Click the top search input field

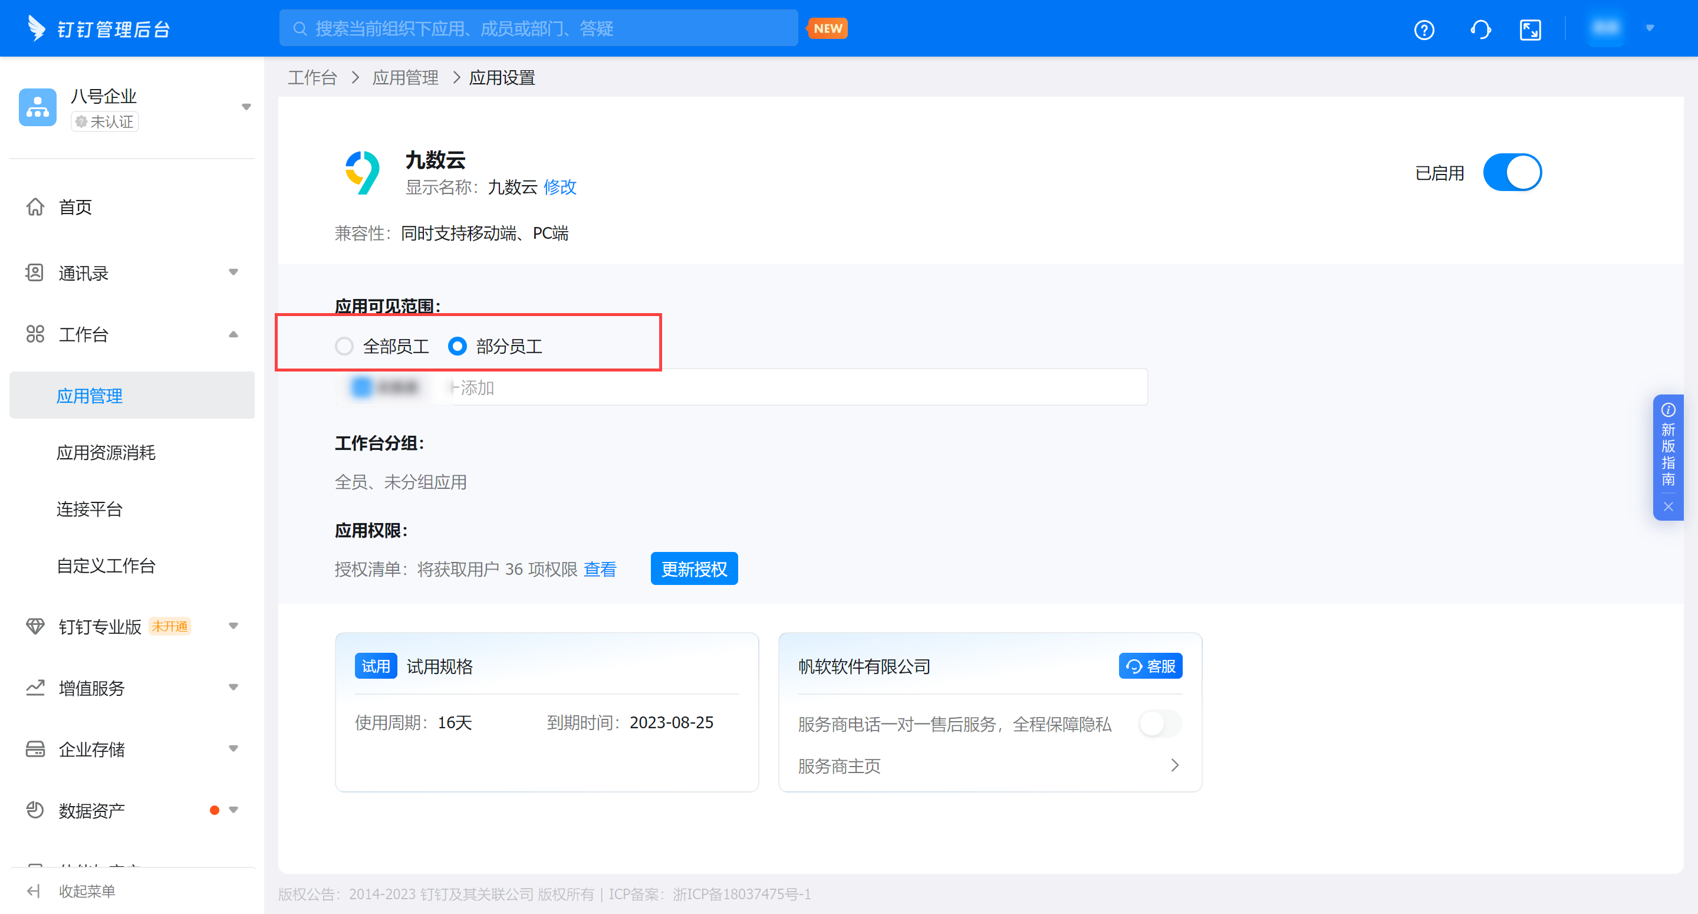tap(538, 28)
